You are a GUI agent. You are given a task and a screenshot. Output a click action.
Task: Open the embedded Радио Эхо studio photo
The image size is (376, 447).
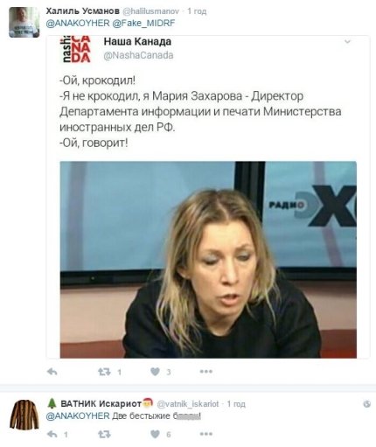(208, 260)
